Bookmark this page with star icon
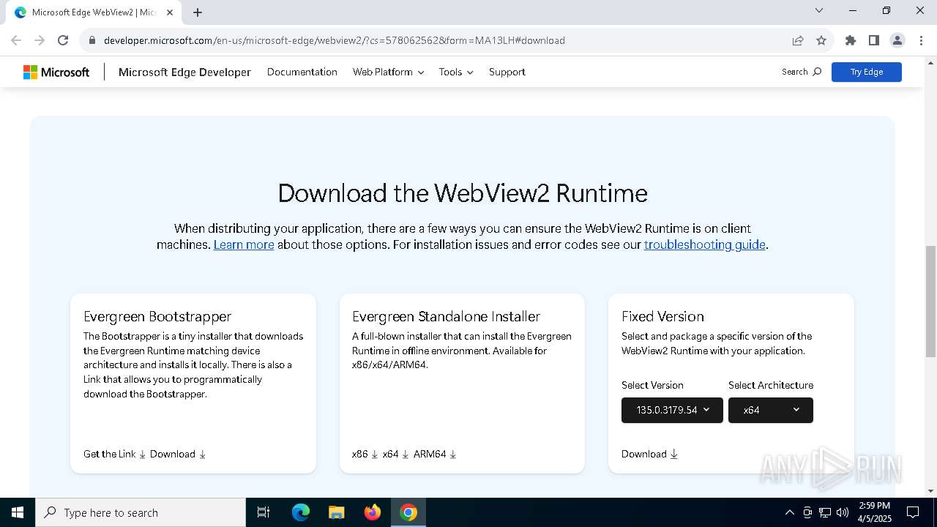Viewport: 937px width, 527px height. click(821, 40)
